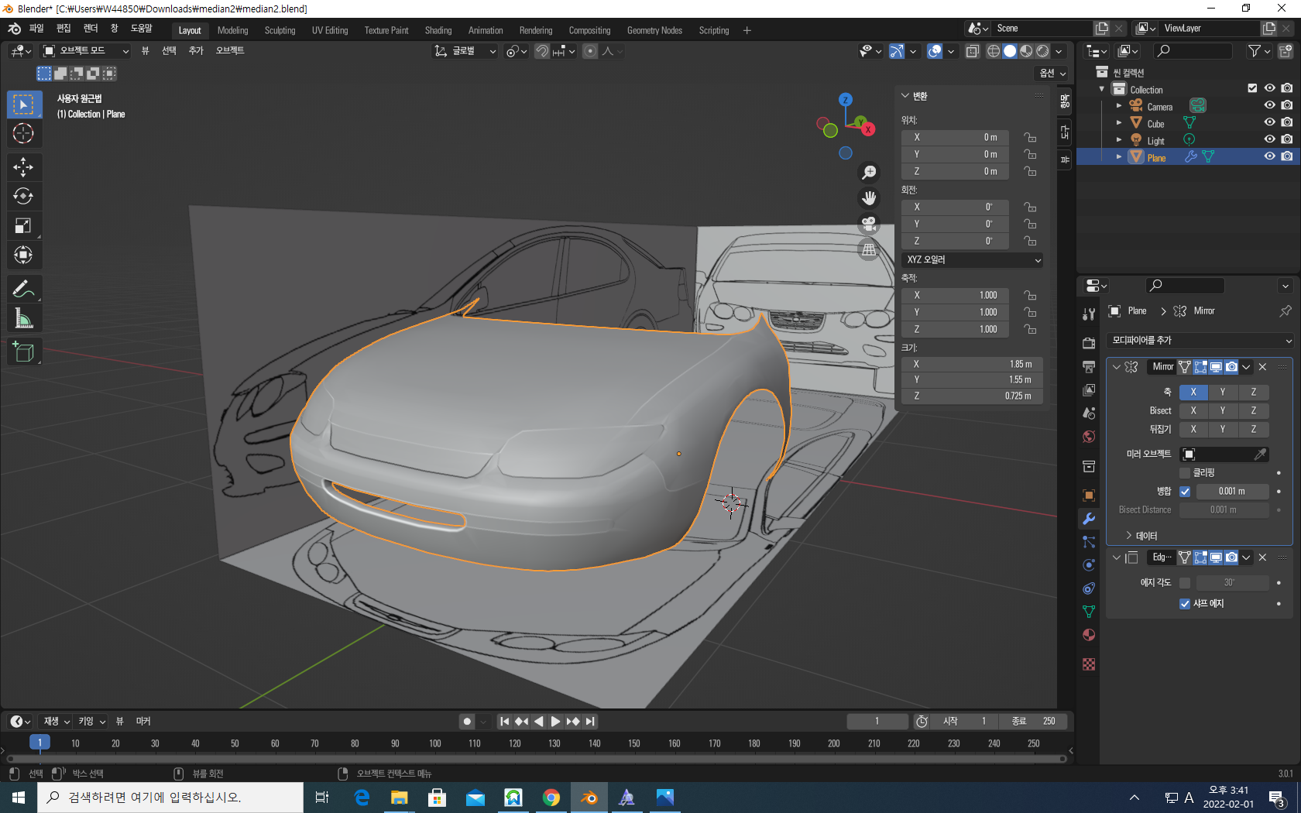Image resolution: width=1301 pixels, height=813 pixels.
Task: Expand the Camera item in outliner
Action: click(x=1118, y=106)
